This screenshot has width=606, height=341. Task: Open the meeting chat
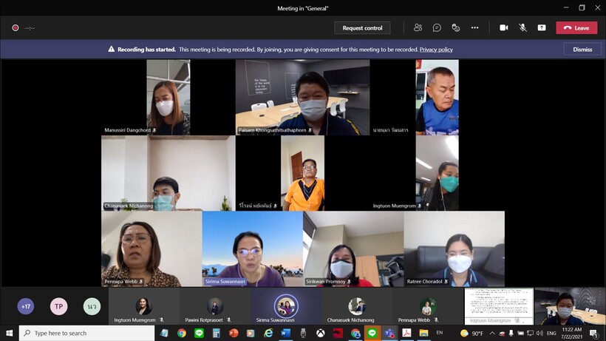click(x=437, y=27)
